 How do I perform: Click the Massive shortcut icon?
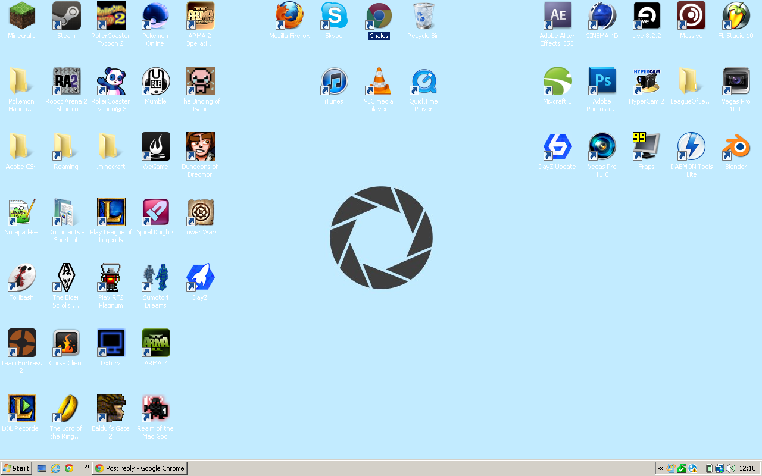(691, 16)
